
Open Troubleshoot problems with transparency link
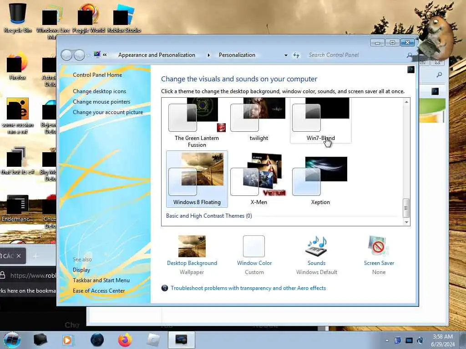[248, 288]
